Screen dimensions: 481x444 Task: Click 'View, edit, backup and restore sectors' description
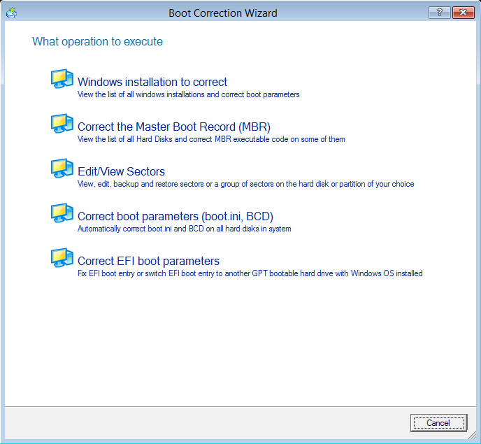pyautogui.click(x=245, y=184)
